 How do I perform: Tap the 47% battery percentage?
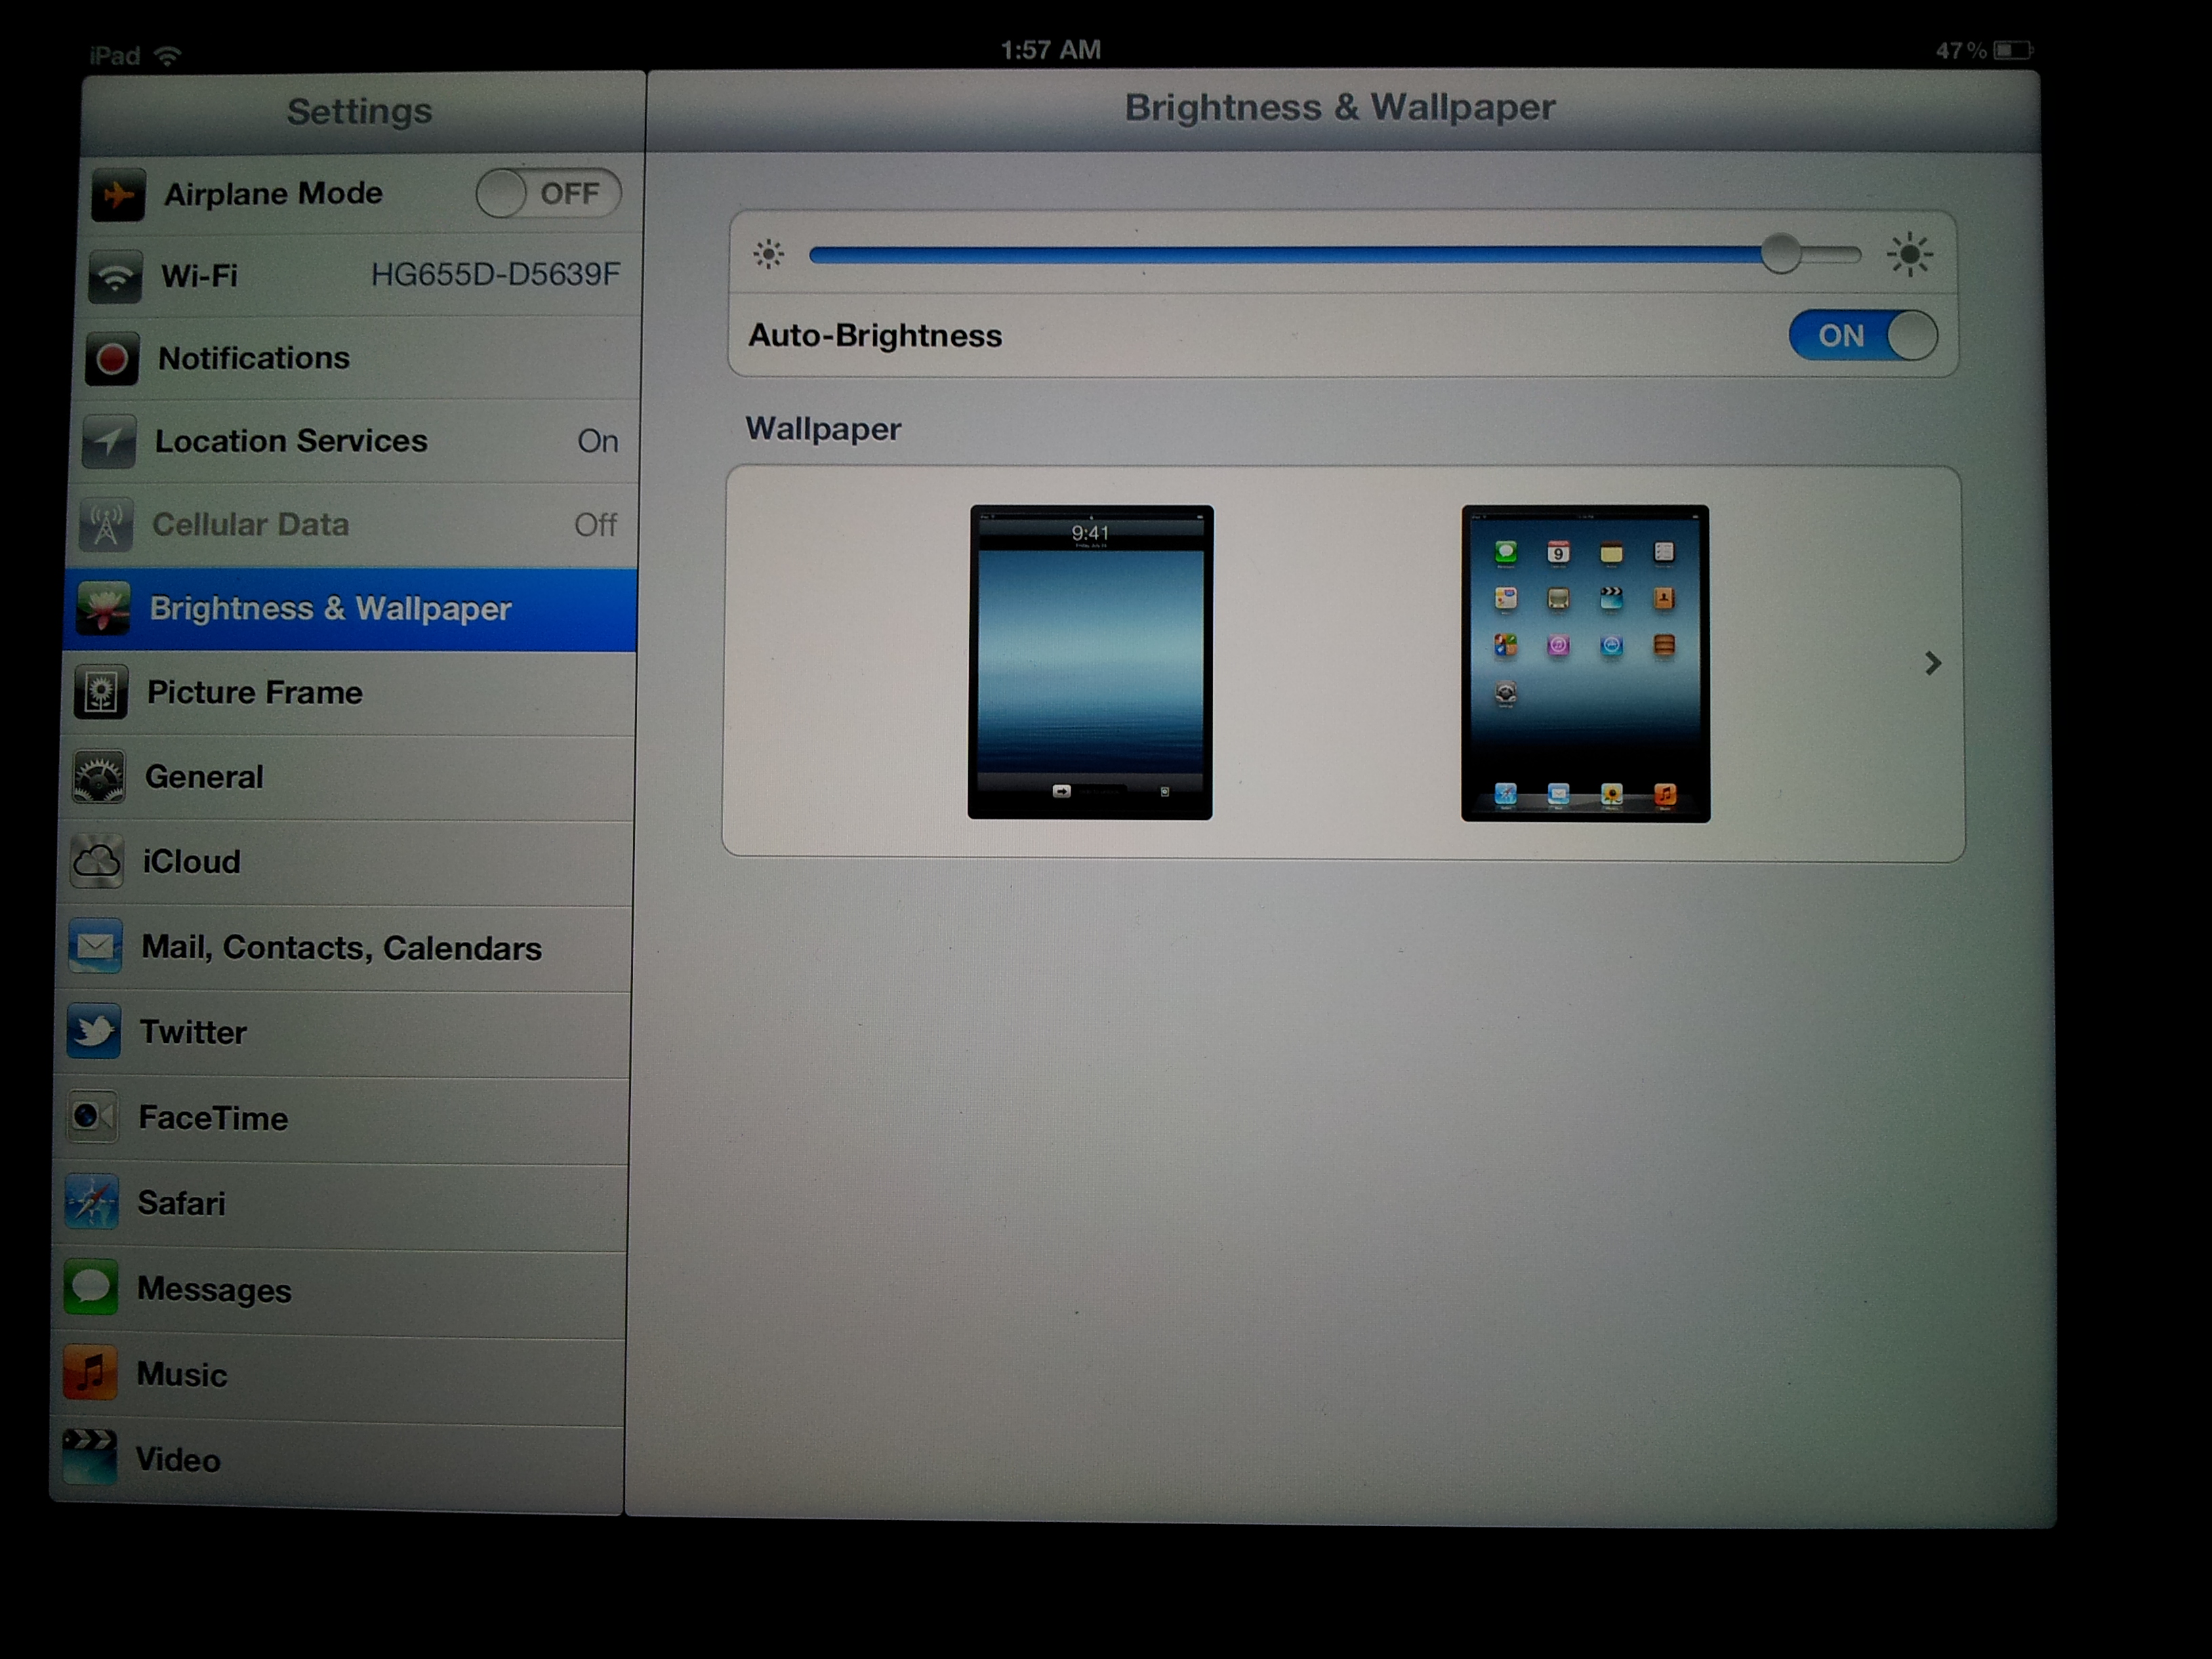pyautogui.click(x=1961, y=50)
